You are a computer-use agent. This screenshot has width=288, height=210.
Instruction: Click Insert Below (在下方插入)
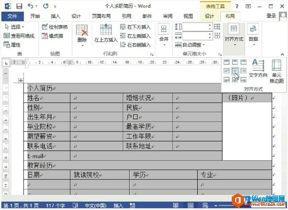click(135, 27)
